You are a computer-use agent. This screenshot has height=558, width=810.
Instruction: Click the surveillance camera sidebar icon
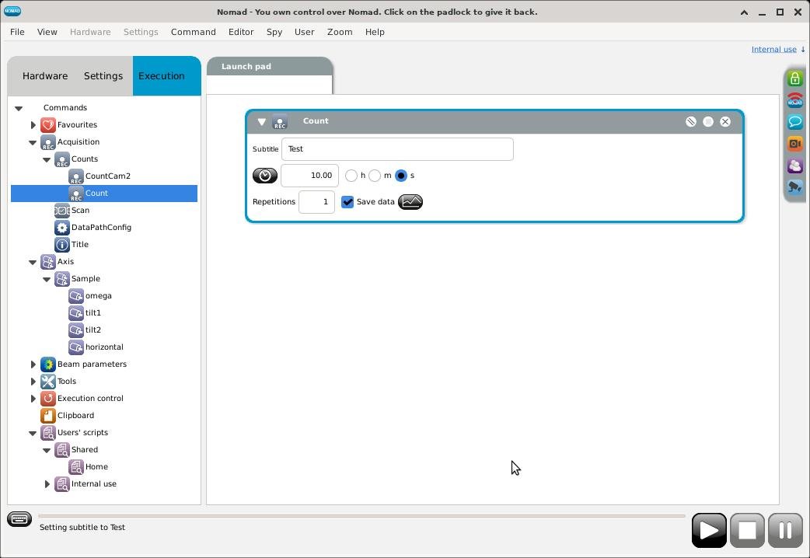click(794, 187)
